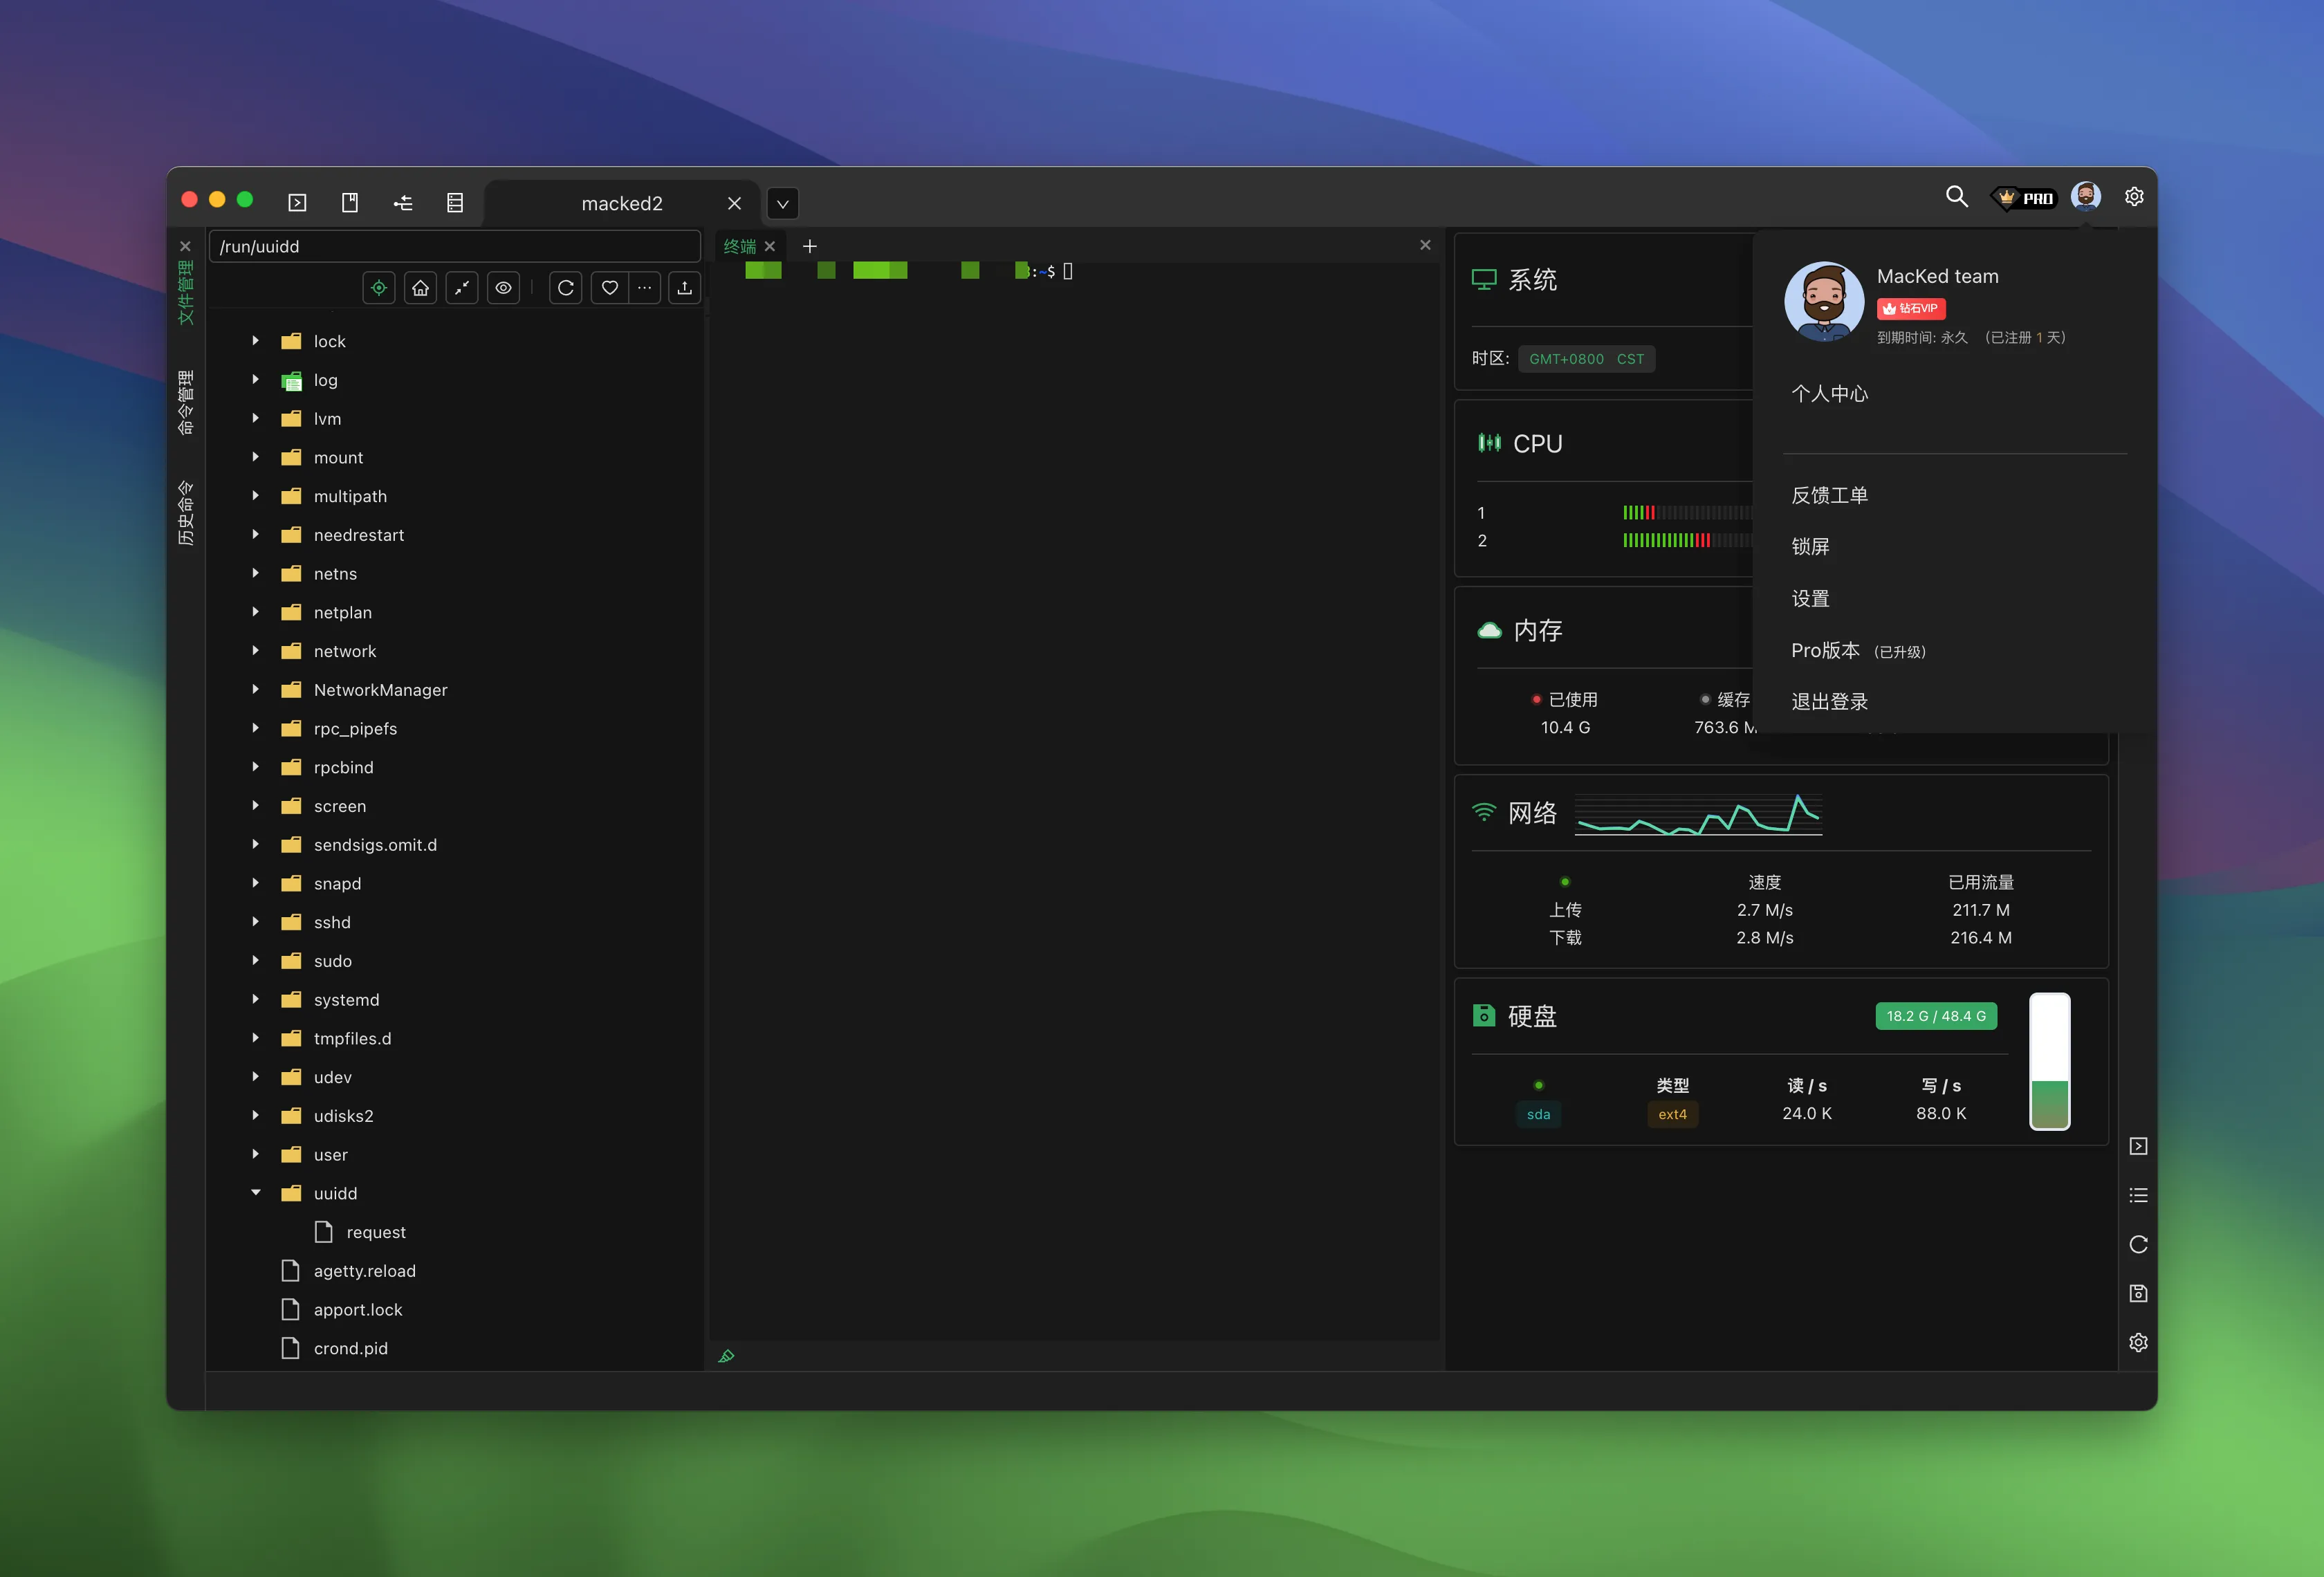Toggle hidden files eye icon

(x=503, y=288)
